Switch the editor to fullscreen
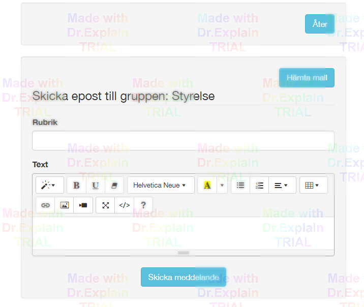The width and height of the screenshot is (364, 307). point(105,205)
